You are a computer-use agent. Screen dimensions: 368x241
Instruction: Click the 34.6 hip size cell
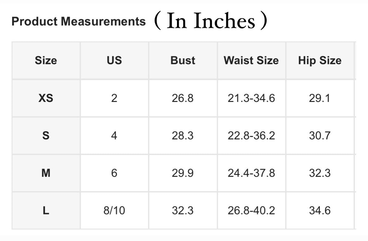point(320,210)
